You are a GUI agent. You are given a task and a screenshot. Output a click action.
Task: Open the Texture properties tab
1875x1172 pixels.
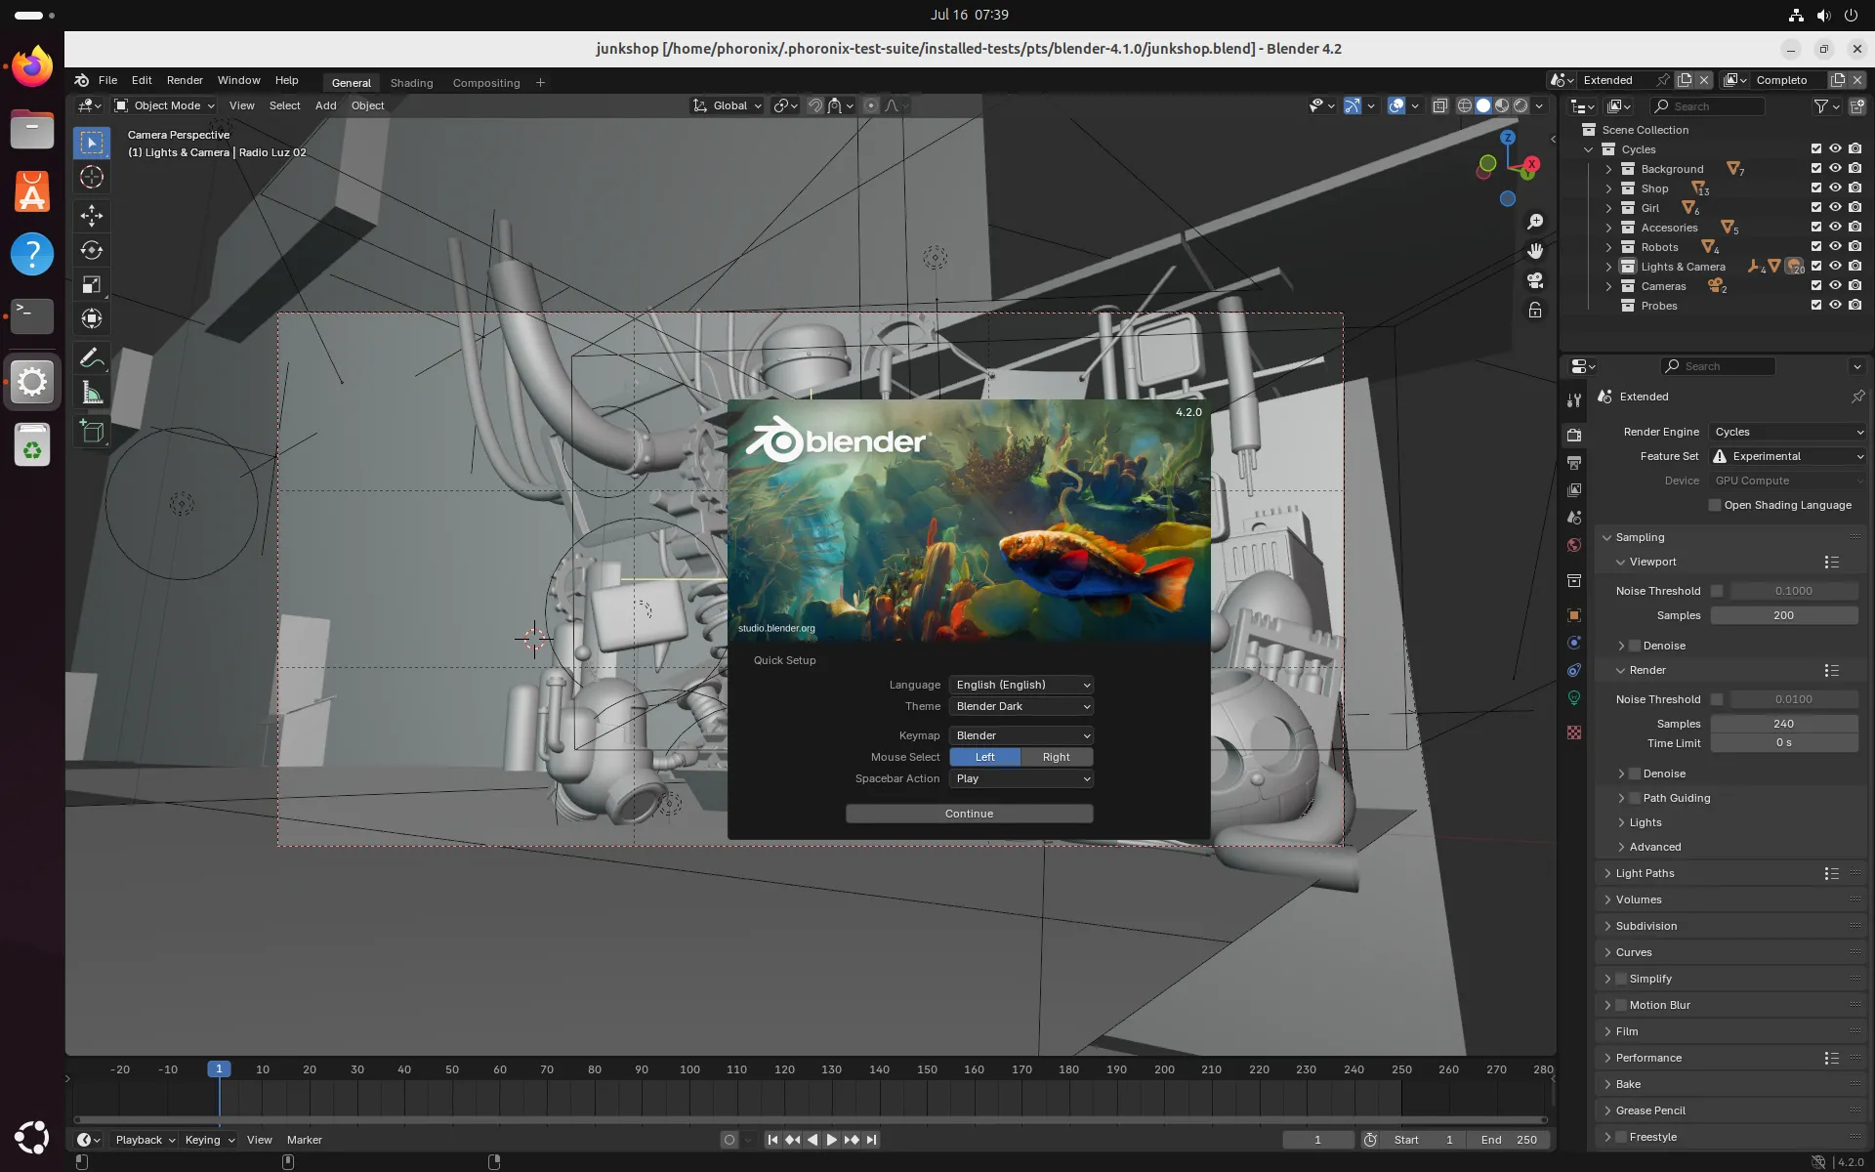pyautogui.click(x=1574, y=732)
